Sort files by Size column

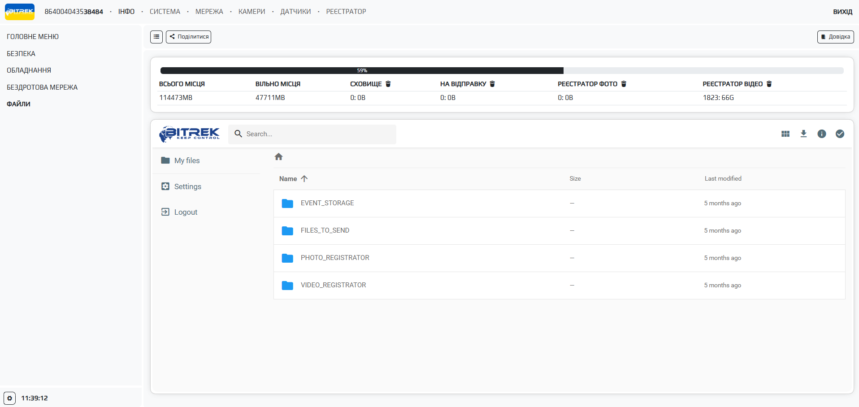(x=575, y=179)
